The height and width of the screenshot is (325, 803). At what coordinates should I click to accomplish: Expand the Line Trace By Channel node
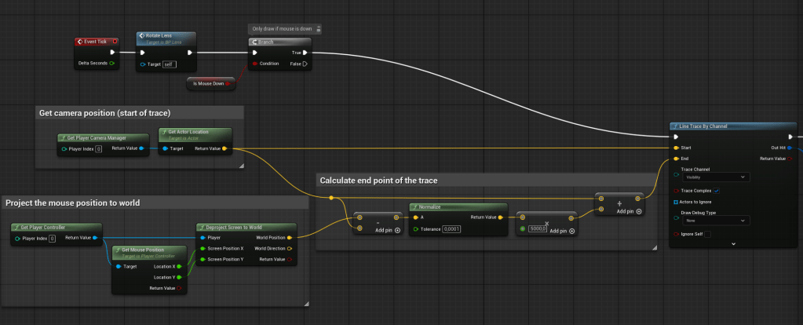coord(732,244)
